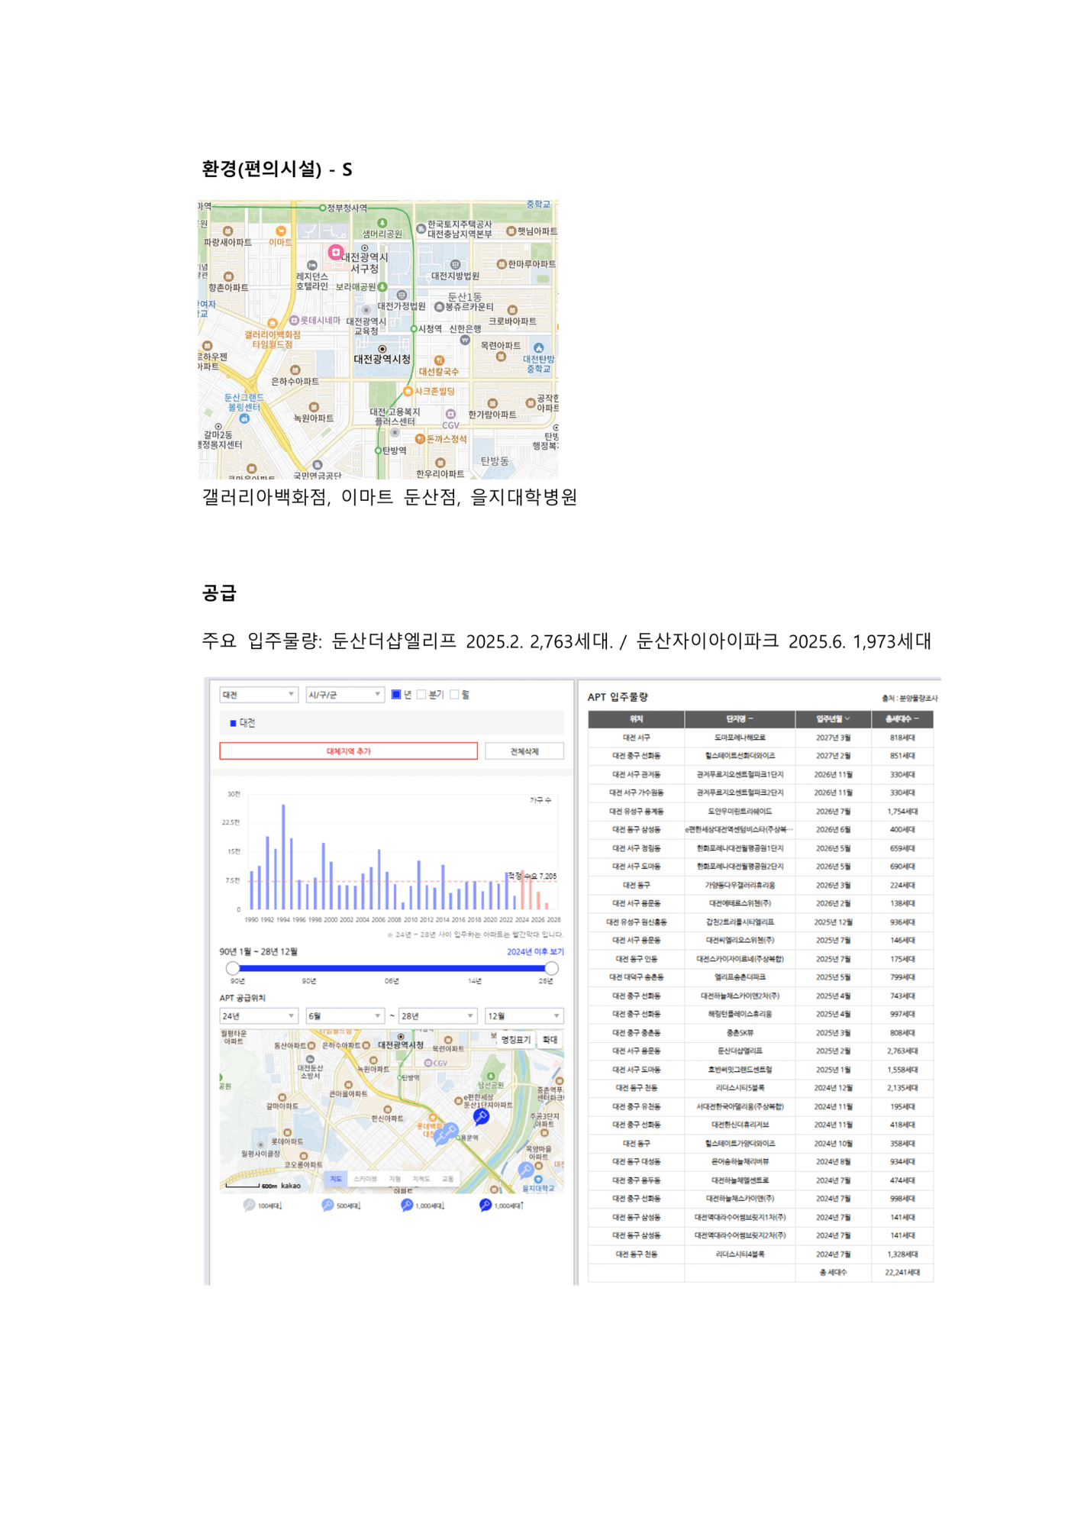Click the 힐스테이트선화더와이즈 table row

tap(760, 756)
